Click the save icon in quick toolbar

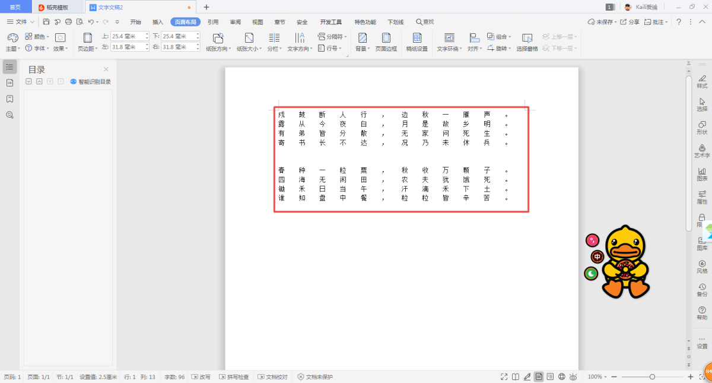click(46, 22)
